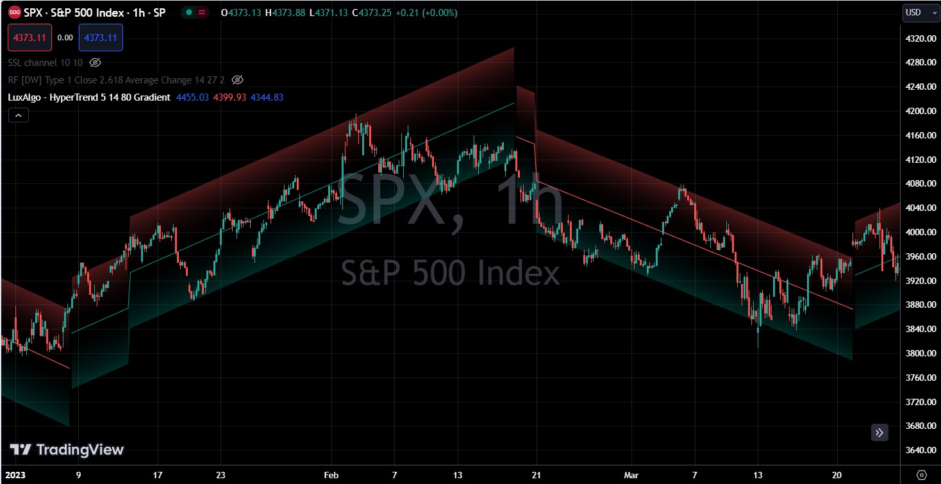This screenshot has width=941, height=484.
Task: Show the hidden SSL channel indicator
Action: [95, 62]
